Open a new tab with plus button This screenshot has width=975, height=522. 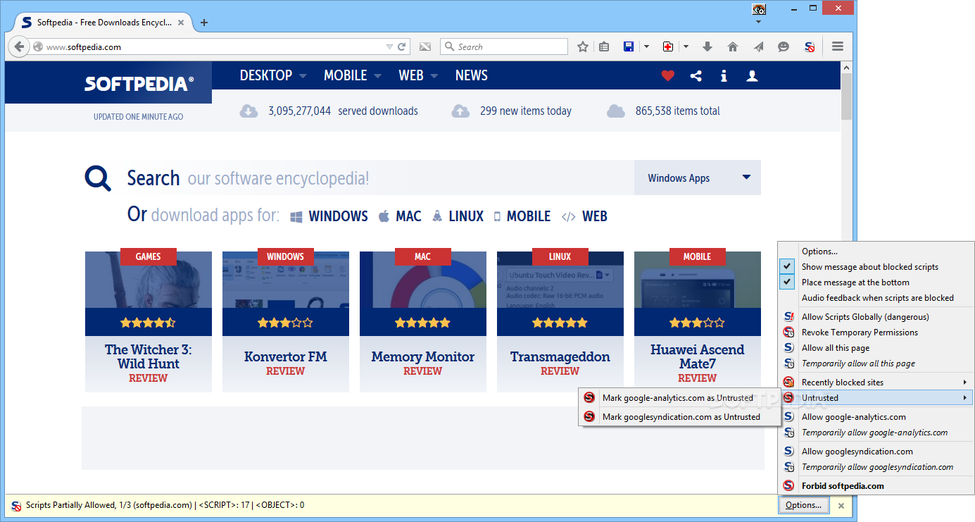(x=204, y=23)
